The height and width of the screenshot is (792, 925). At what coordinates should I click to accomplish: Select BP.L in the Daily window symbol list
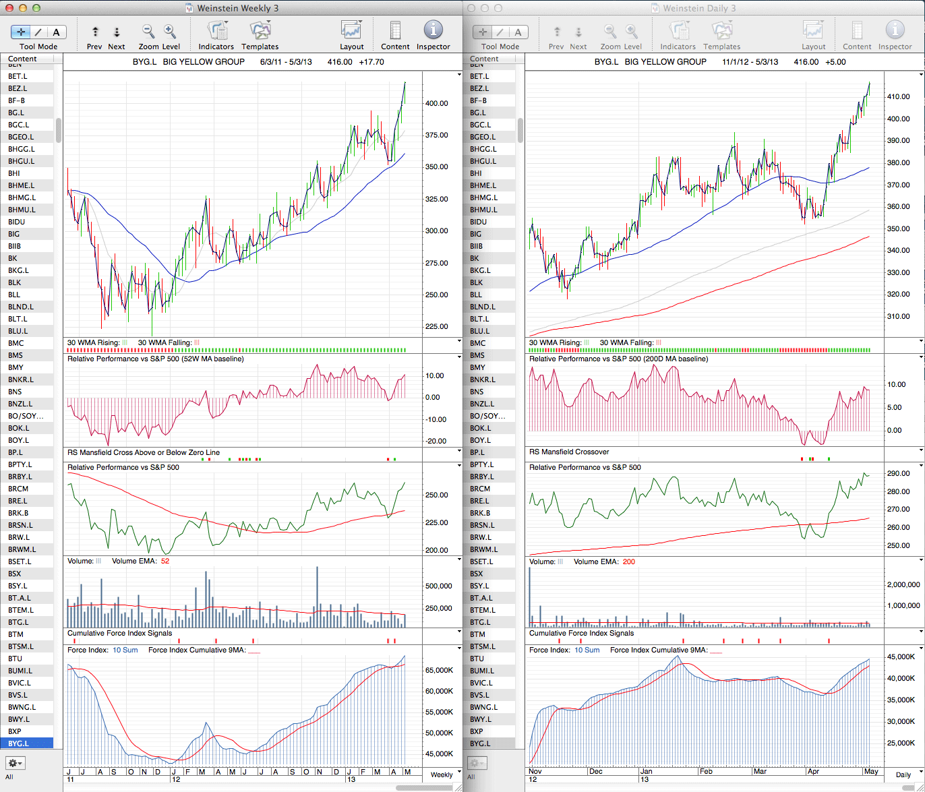(477, 452)
